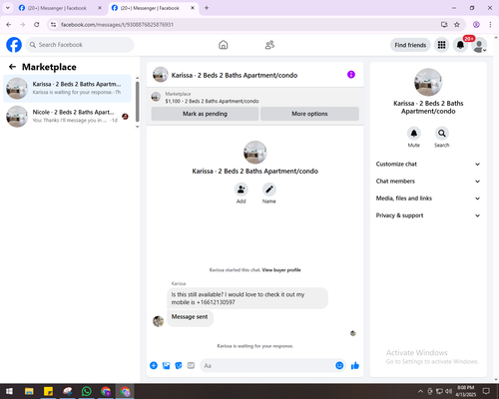Mute the chat with bell icon
The height and width of the screenshot is (399, 499).
point(414,134)
